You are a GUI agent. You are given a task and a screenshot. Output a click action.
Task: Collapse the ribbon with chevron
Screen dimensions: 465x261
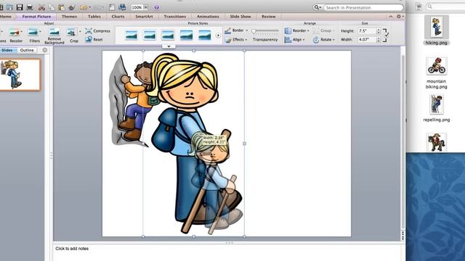391,17
